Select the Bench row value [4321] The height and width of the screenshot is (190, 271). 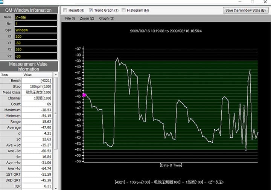point(37,81)
